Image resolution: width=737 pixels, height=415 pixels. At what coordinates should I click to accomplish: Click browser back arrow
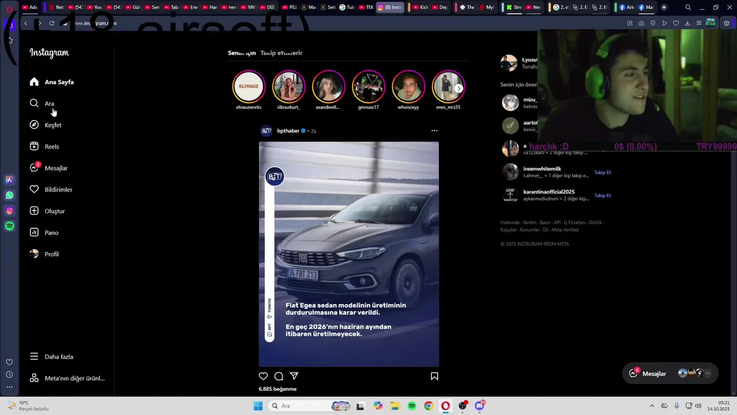[26, 23]
